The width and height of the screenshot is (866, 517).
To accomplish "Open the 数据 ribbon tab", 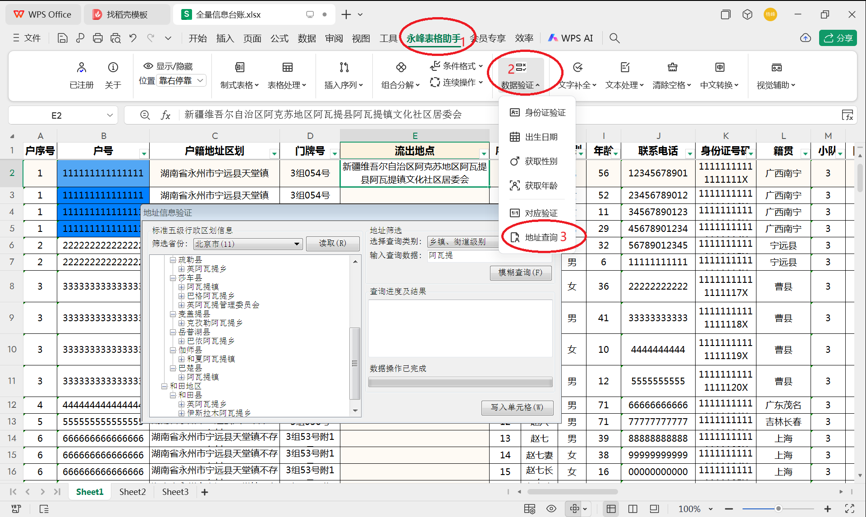I will coord(307,38).
